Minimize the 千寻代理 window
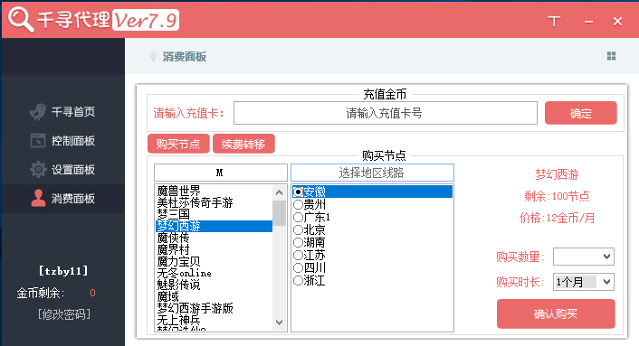 [588, 22]
